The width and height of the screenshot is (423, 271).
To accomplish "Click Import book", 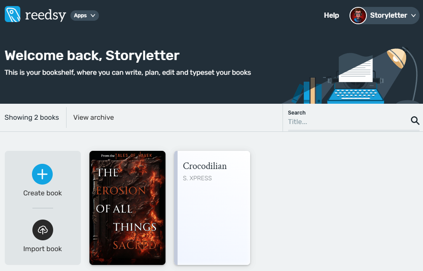I will (42, 249).
